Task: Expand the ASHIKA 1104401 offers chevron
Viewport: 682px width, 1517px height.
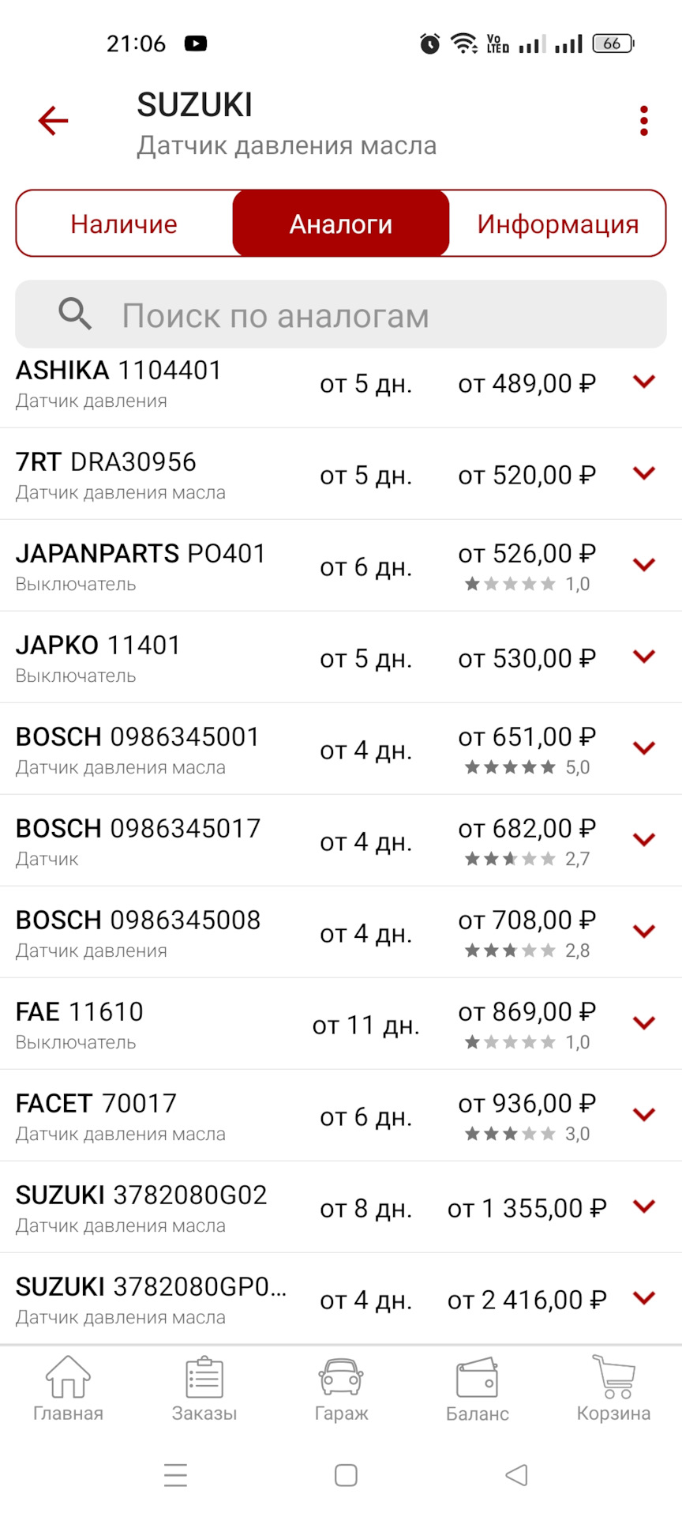Action: pyautogui.click(x=644, y=382)
